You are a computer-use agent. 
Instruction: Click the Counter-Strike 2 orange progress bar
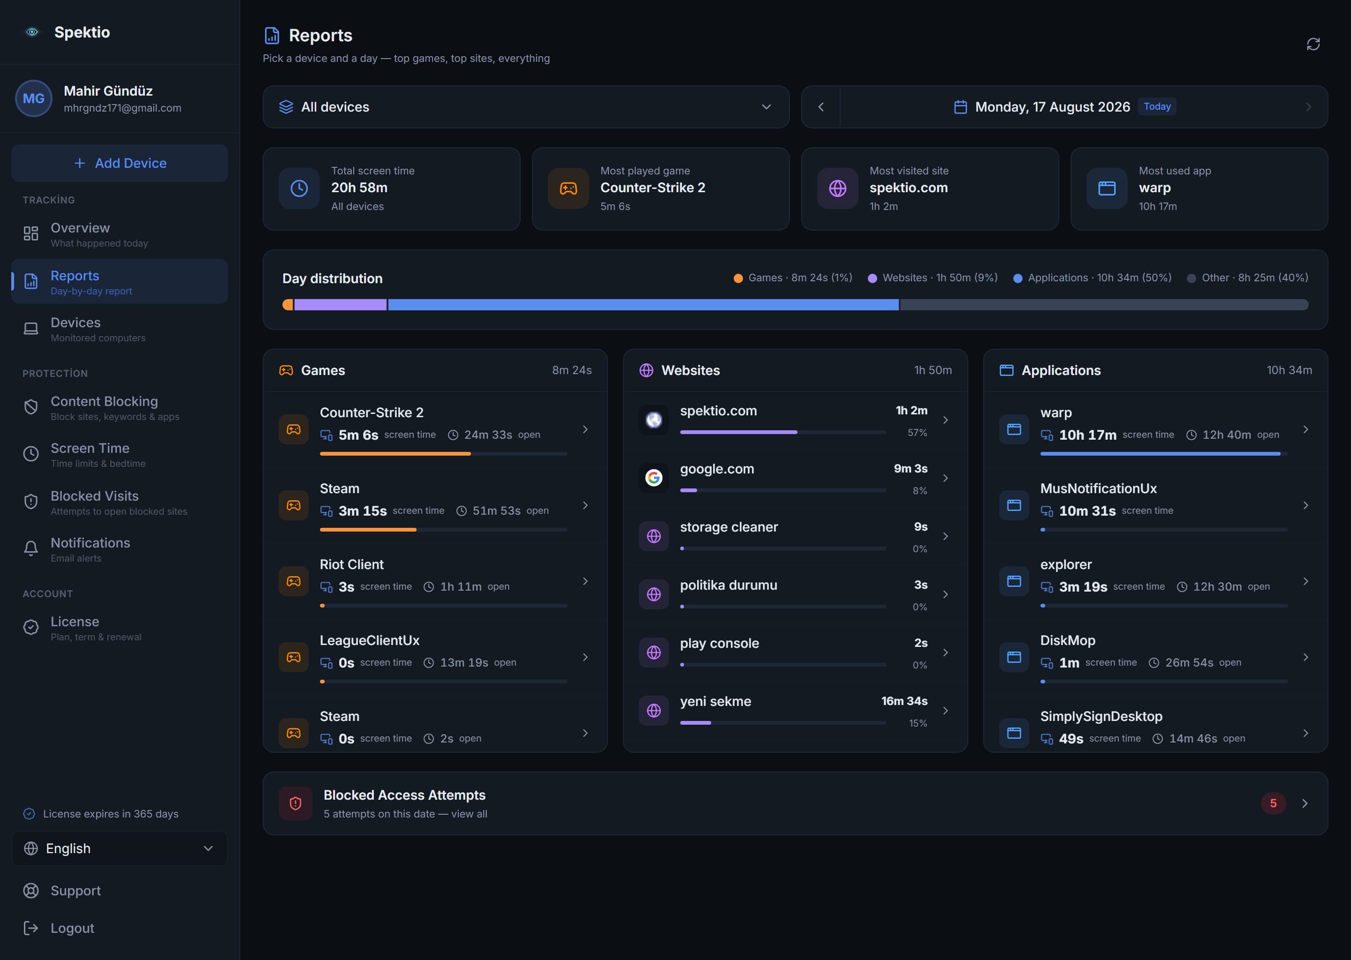[395, 454]
